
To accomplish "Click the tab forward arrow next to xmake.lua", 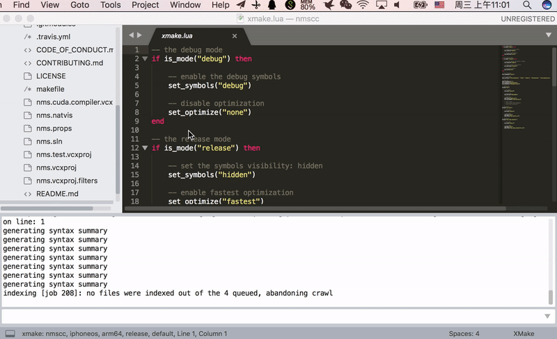I will coord(139,35).
